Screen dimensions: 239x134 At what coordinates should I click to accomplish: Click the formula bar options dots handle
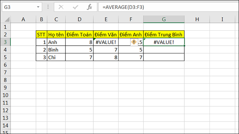coord(48,7)
